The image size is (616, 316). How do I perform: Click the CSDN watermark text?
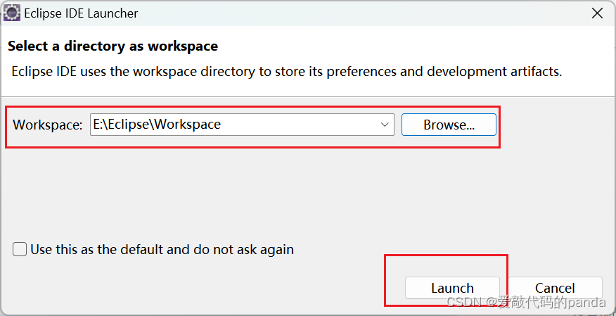526,302
